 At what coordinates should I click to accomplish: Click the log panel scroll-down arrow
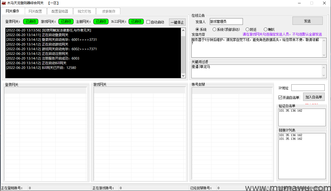click(x=183, y=76)
